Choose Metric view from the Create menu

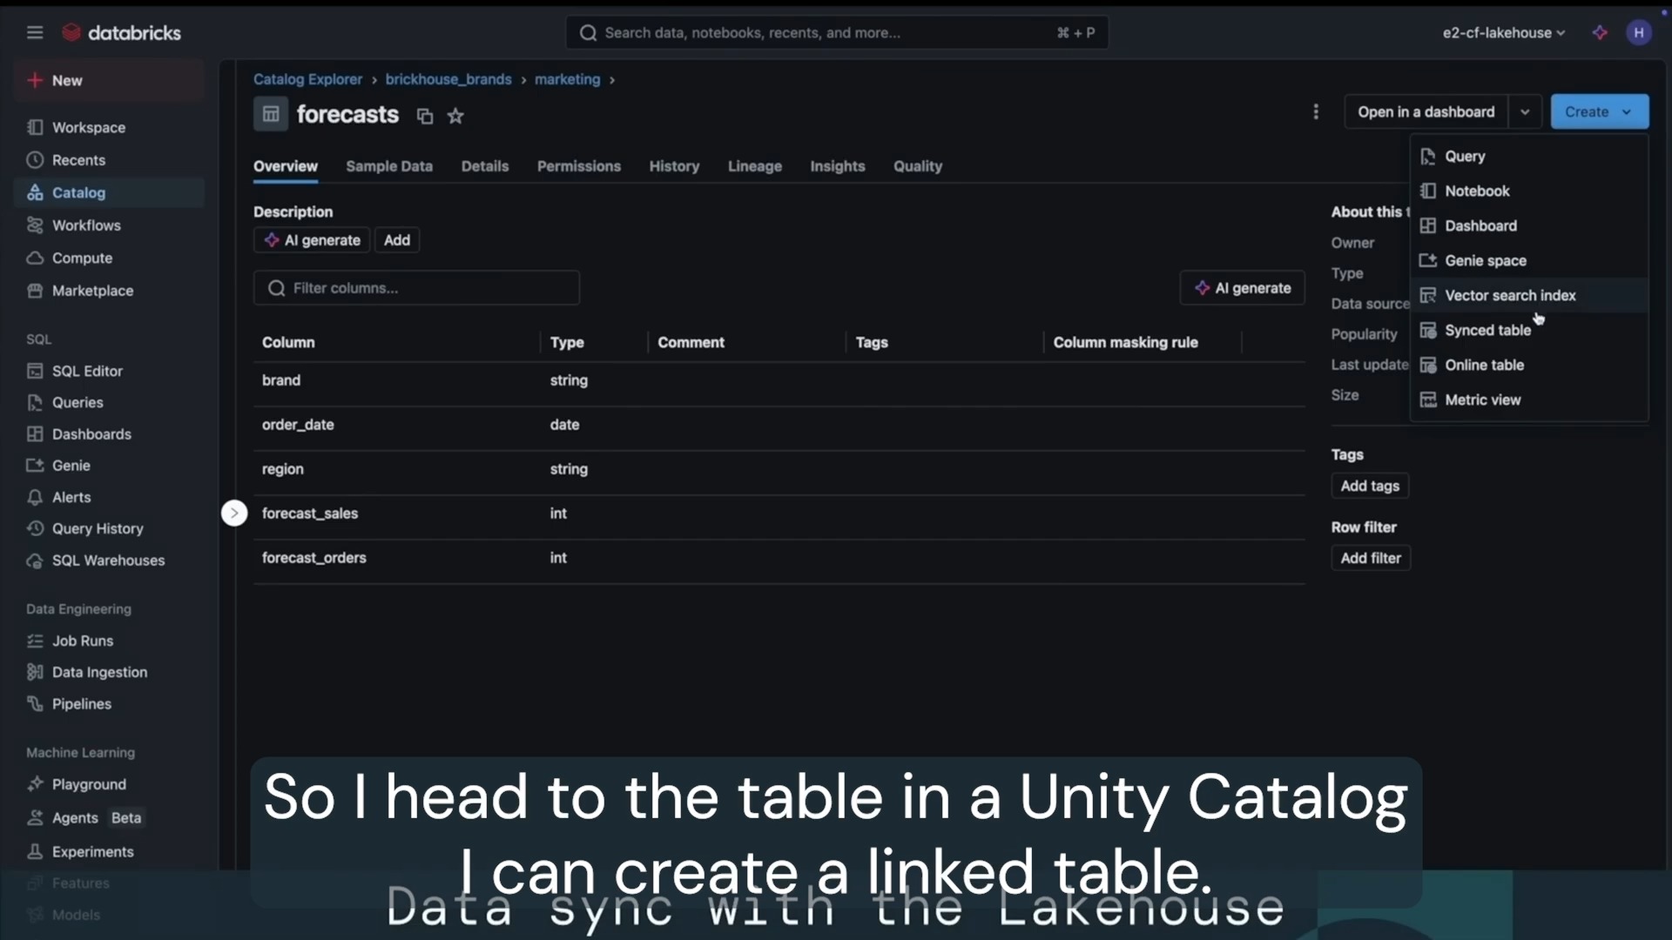(1529, 399)
